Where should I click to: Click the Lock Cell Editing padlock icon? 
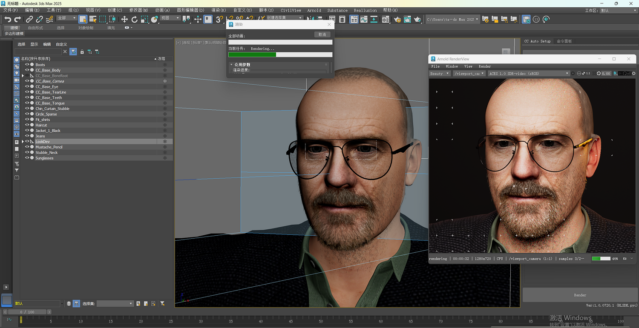click(x=82, y=51)
